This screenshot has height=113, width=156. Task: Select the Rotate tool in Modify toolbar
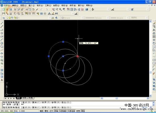(x=154, y=43)
